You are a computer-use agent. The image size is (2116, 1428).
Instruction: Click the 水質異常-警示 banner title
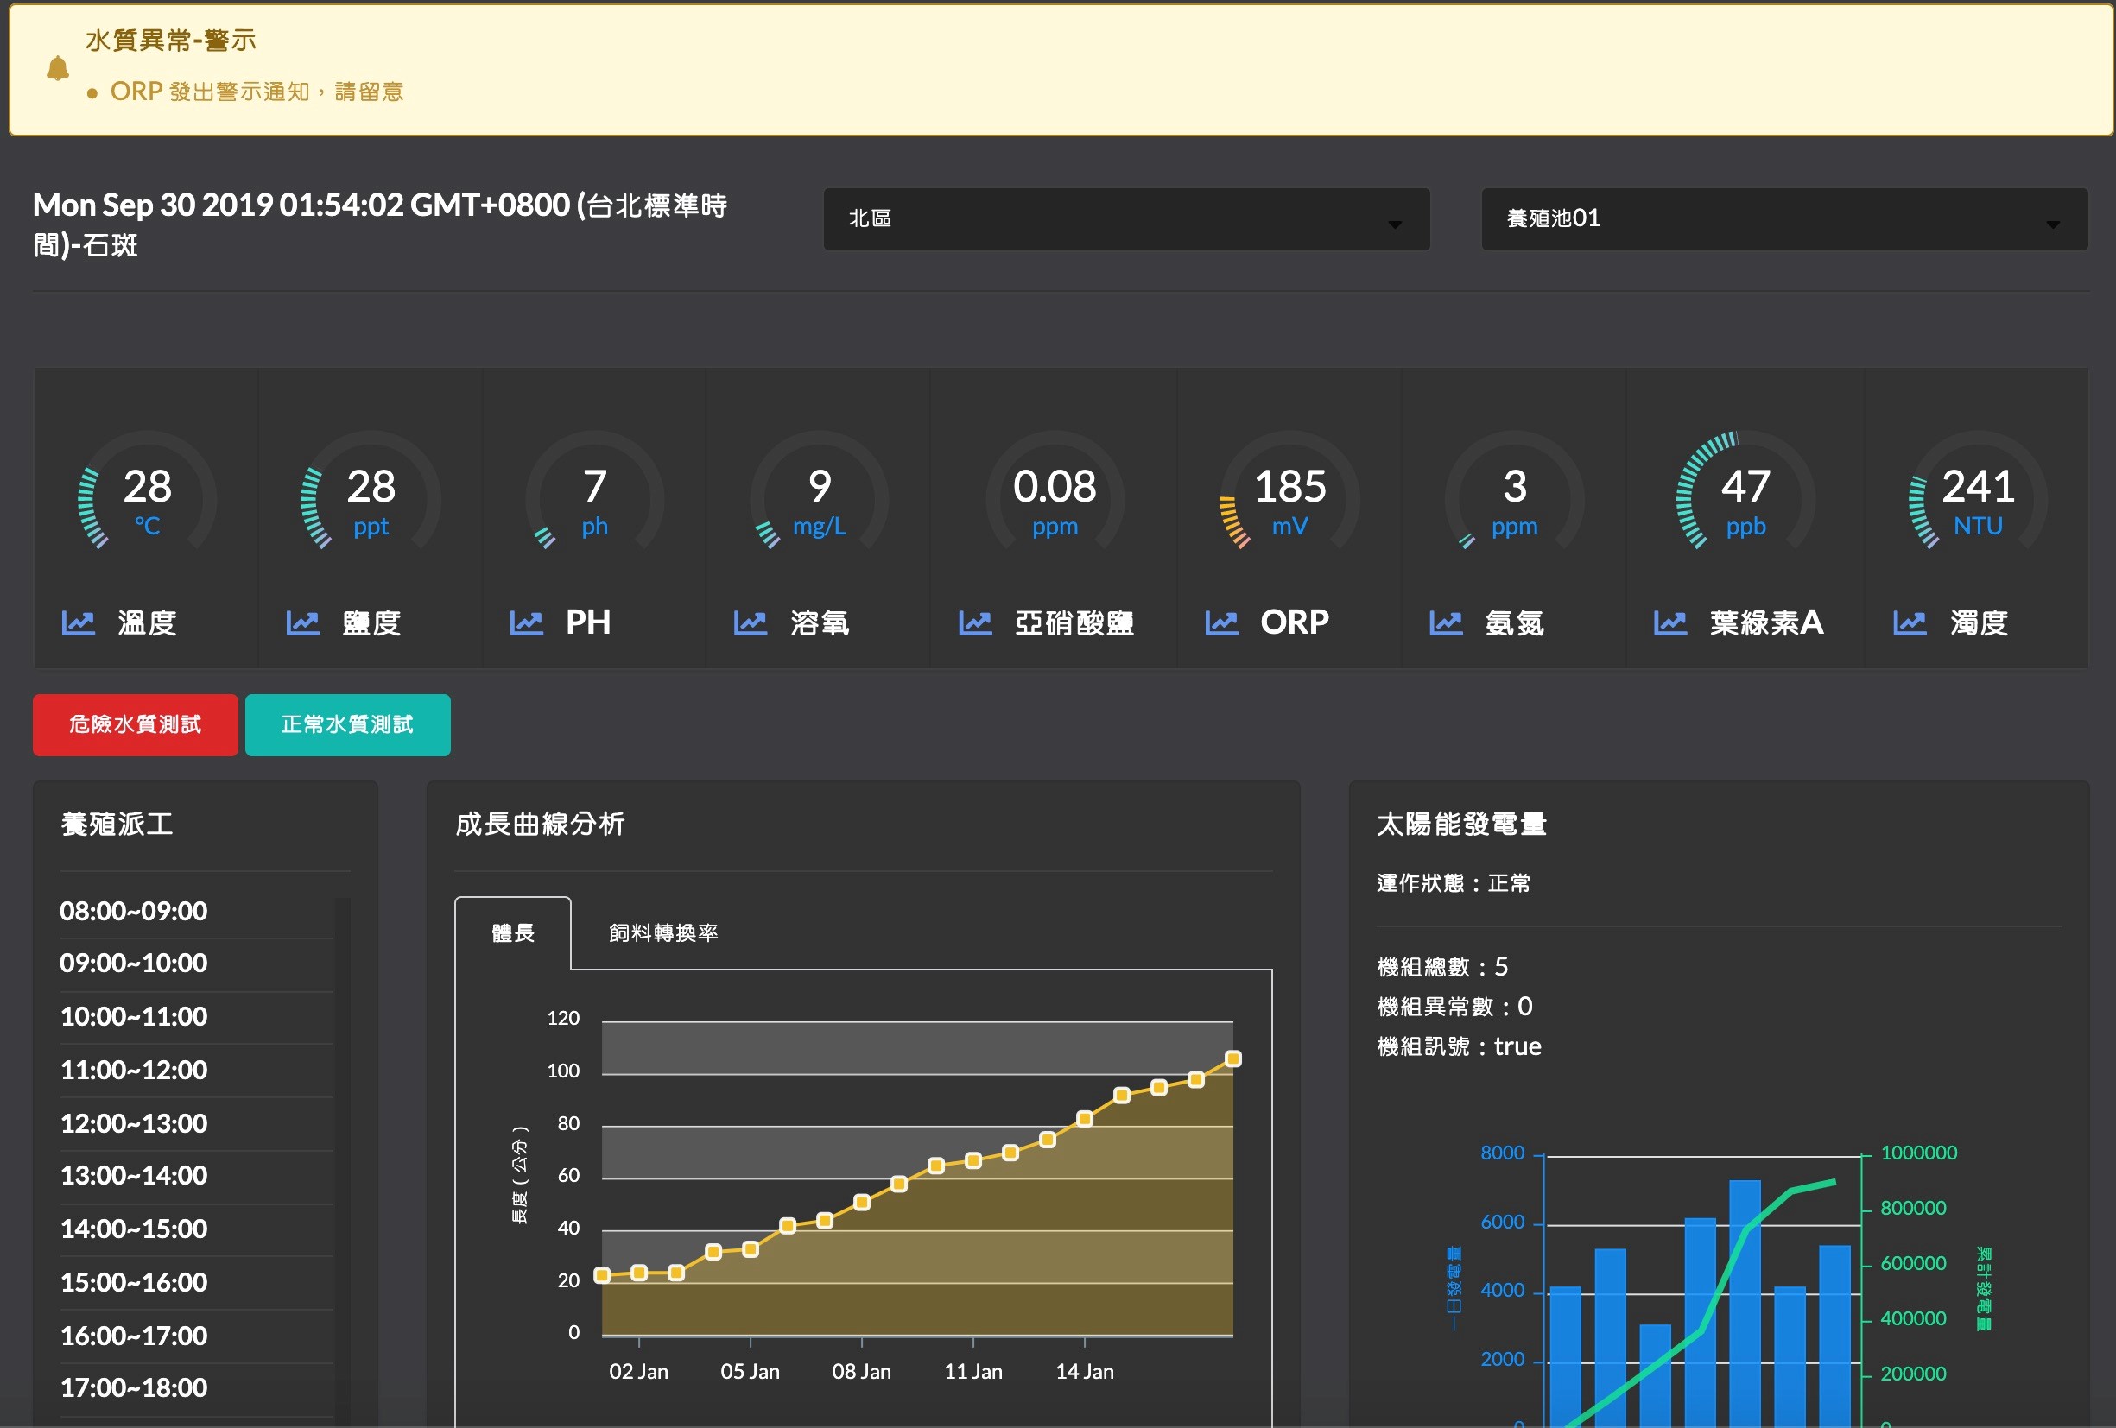click(x=171, y=40)
